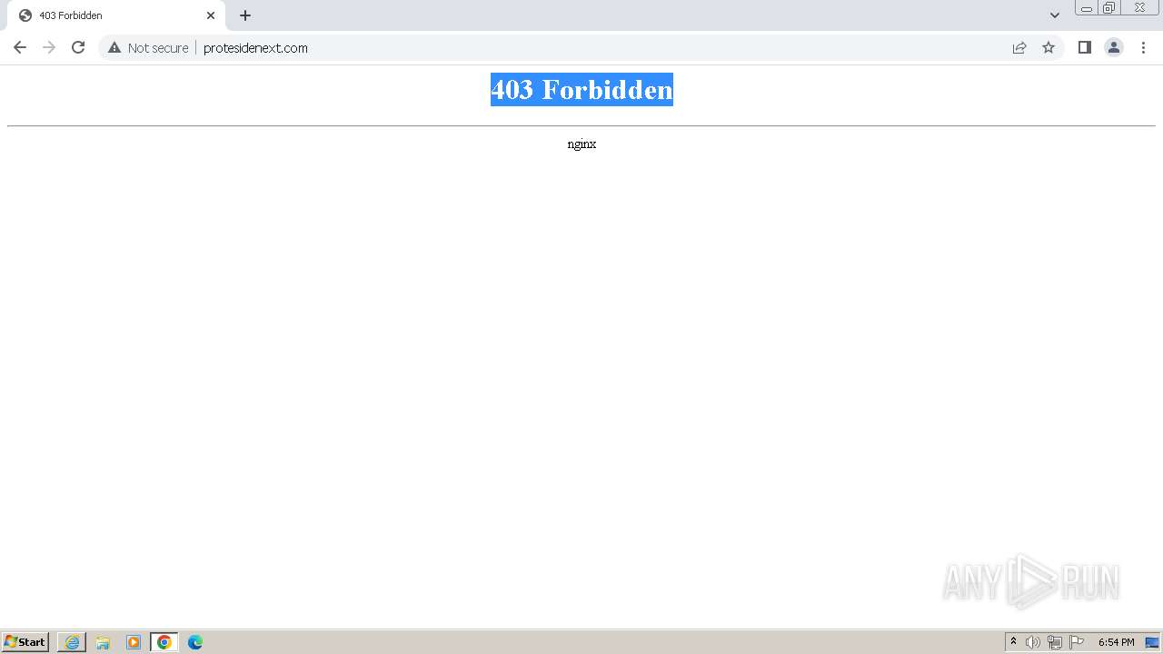1163x654 pixels.
Task: Launch Internet Explorer from the taskbar
Action: (72, 642)
